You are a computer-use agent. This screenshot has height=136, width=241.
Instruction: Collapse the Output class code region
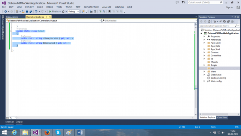[x=11, y=31]
